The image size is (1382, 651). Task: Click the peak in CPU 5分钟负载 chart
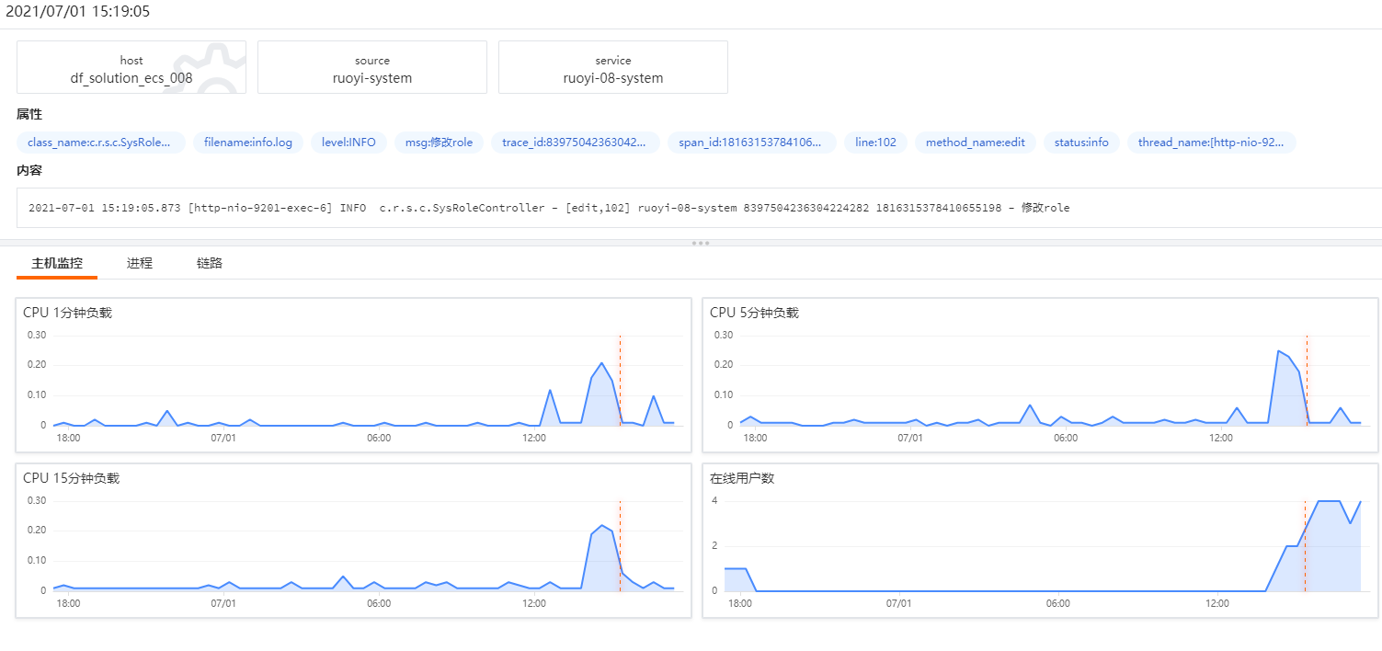click(1279, 351)
